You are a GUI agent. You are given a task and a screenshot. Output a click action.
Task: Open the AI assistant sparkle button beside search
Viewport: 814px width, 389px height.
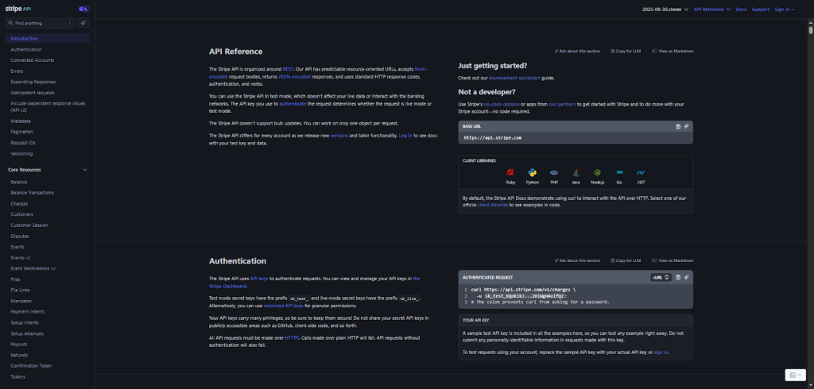83,23
